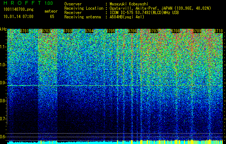Screen dimensions: 226x144
Task: Click the 0.8 frequency axis label
Action: click(3, 101)
